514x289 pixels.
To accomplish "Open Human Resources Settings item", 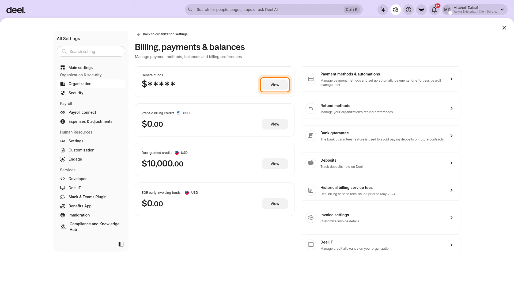I will tap(91, 141).
